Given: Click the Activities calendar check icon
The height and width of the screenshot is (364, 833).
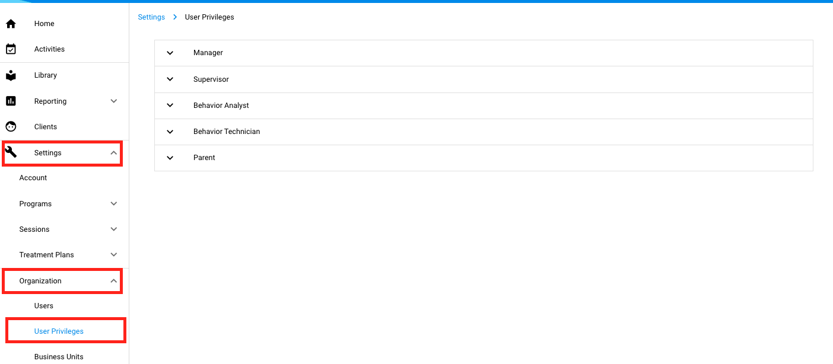Looking at the screenshot, I should [11, 49].
